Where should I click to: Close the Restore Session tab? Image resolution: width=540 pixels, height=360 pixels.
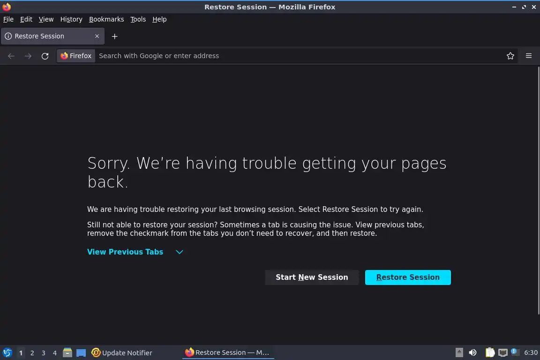pyautogui.click(x=97, y=36)
